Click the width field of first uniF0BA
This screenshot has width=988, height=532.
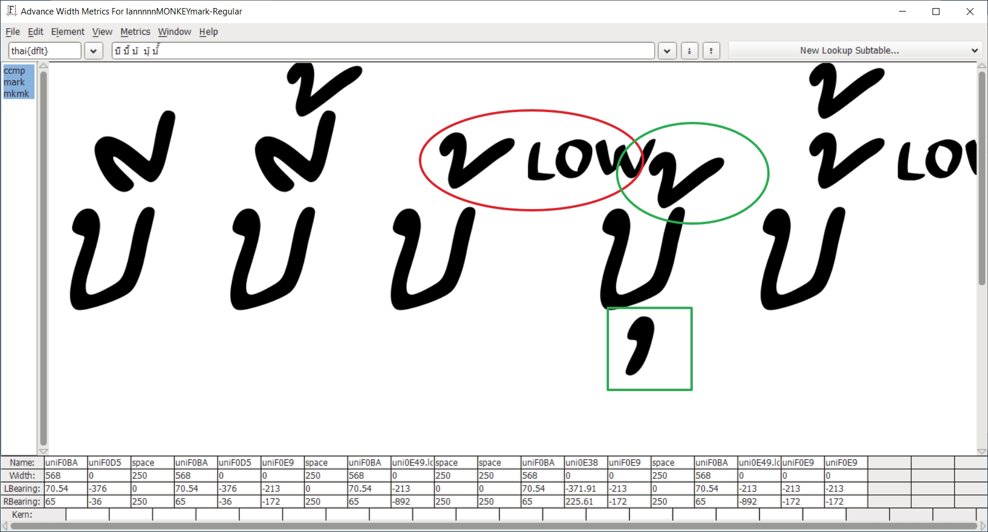[66, 475]
